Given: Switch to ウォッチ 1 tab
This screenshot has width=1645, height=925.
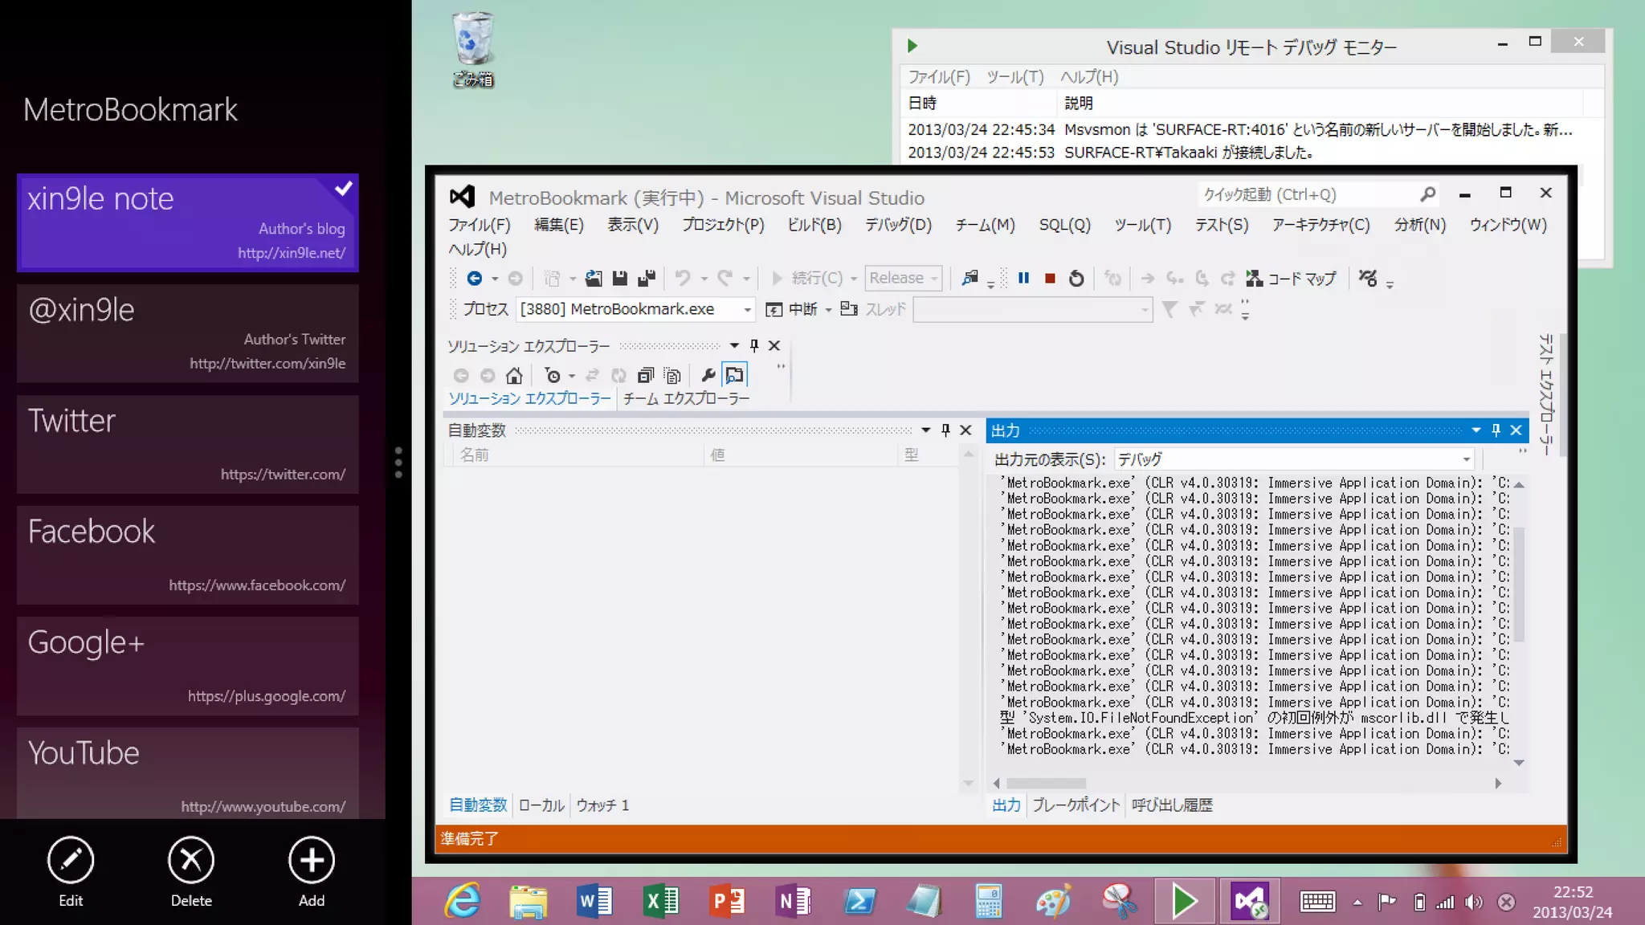Looking at the screenshot, I should (602, 805).
